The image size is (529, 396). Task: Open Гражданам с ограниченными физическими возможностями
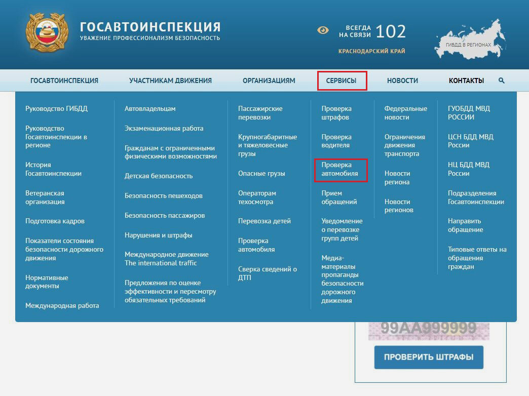(171, 152)
